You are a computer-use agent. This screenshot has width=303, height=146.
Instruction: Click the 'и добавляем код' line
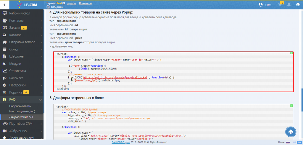(61, 46)
